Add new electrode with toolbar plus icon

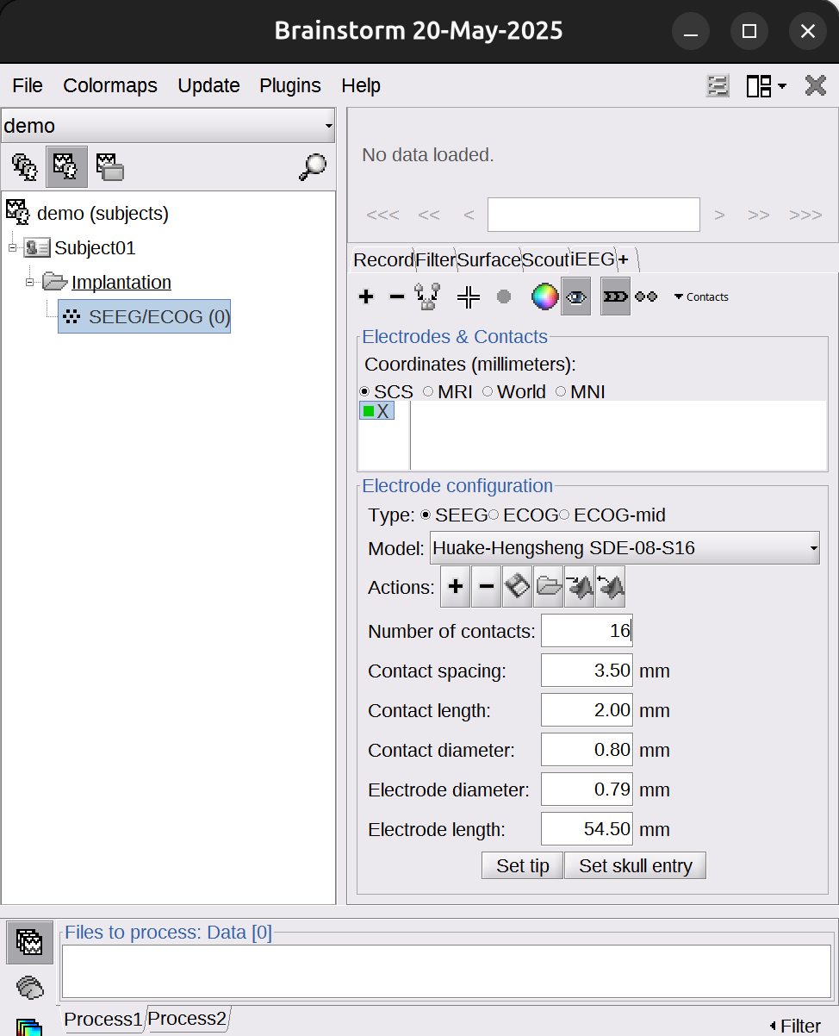coord(366,297)
